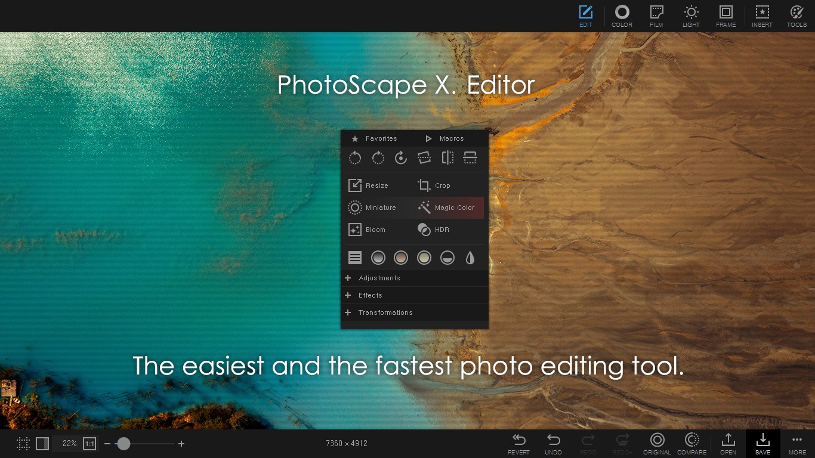Apply the Miniature effect
815x458 pixels.
click(x=372, y=208)
